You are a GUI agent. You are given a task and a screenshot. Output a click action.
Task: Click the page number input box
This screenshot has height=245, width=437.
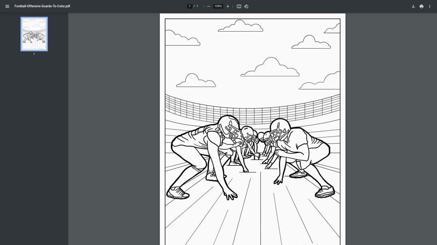coord(190,6)
